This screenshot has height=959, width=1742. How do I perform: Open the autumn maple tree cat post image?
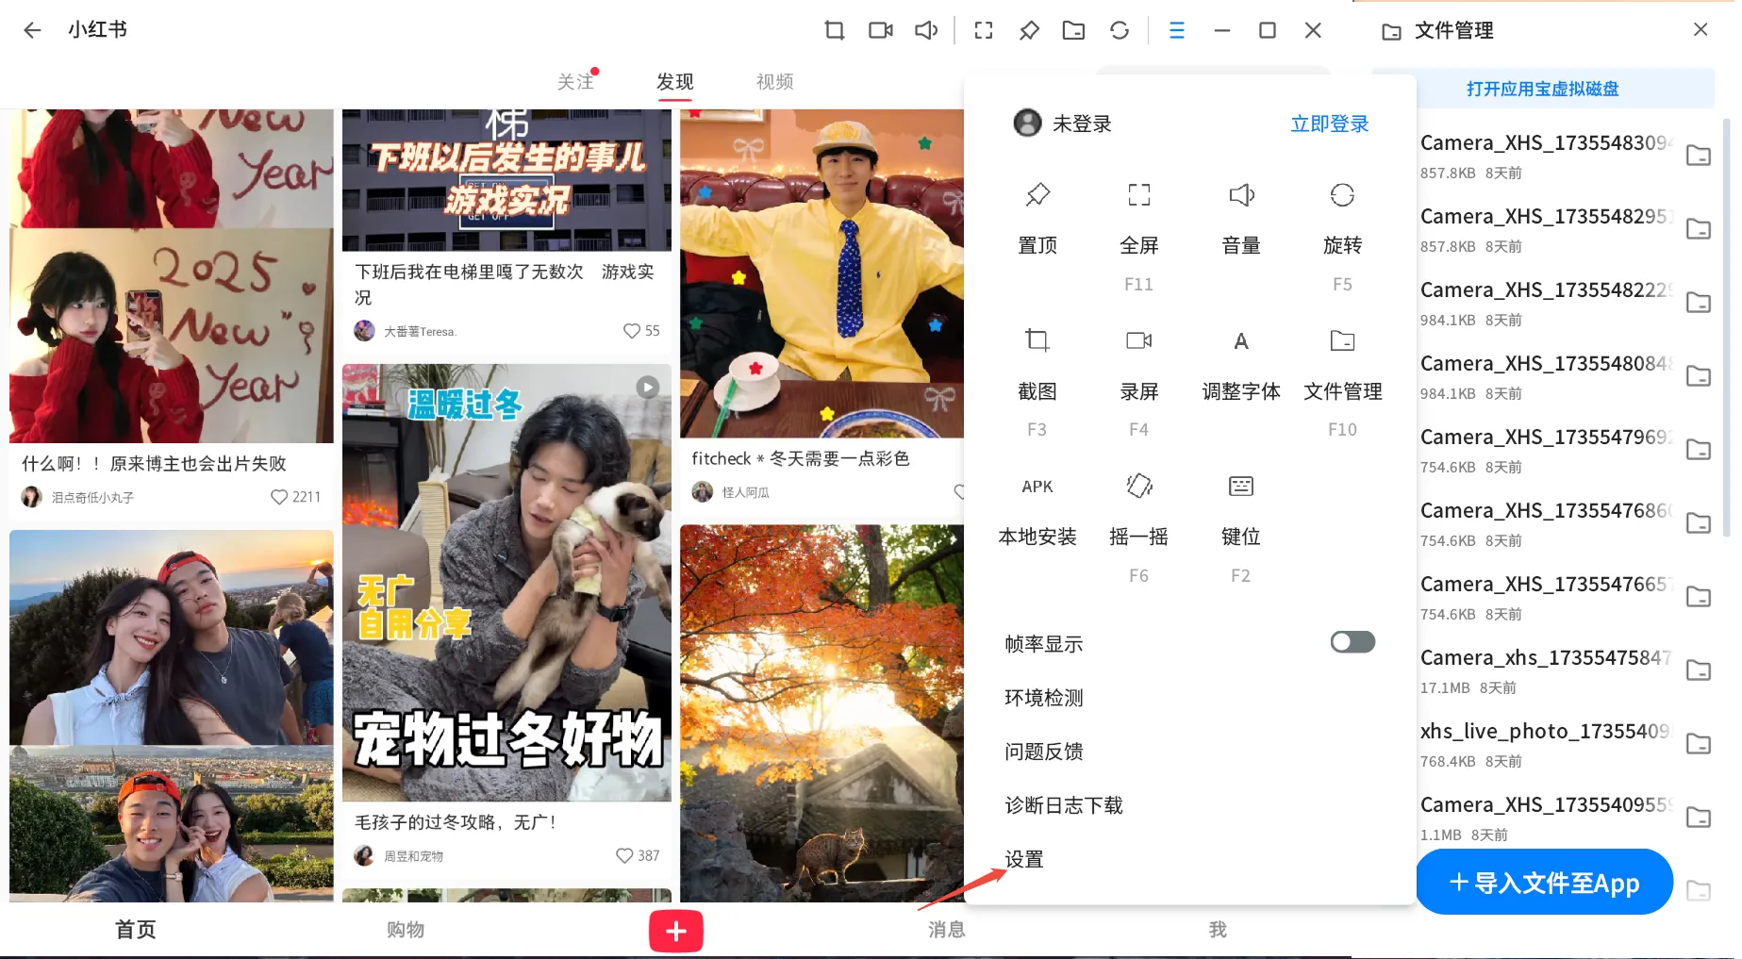[x=821, y=714]
